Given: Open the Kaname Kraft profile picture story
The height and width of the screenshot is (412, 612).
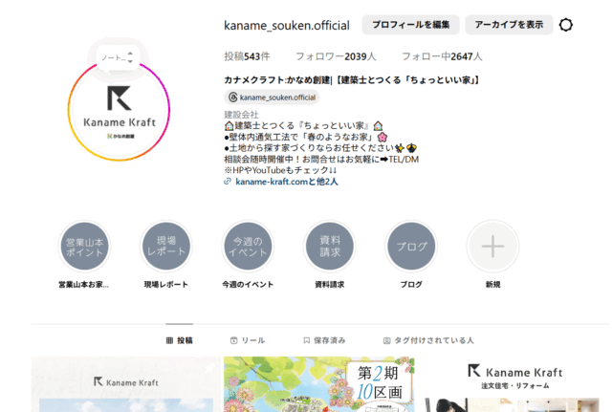Looking at the screenshot, I should [x=119, y=111].
